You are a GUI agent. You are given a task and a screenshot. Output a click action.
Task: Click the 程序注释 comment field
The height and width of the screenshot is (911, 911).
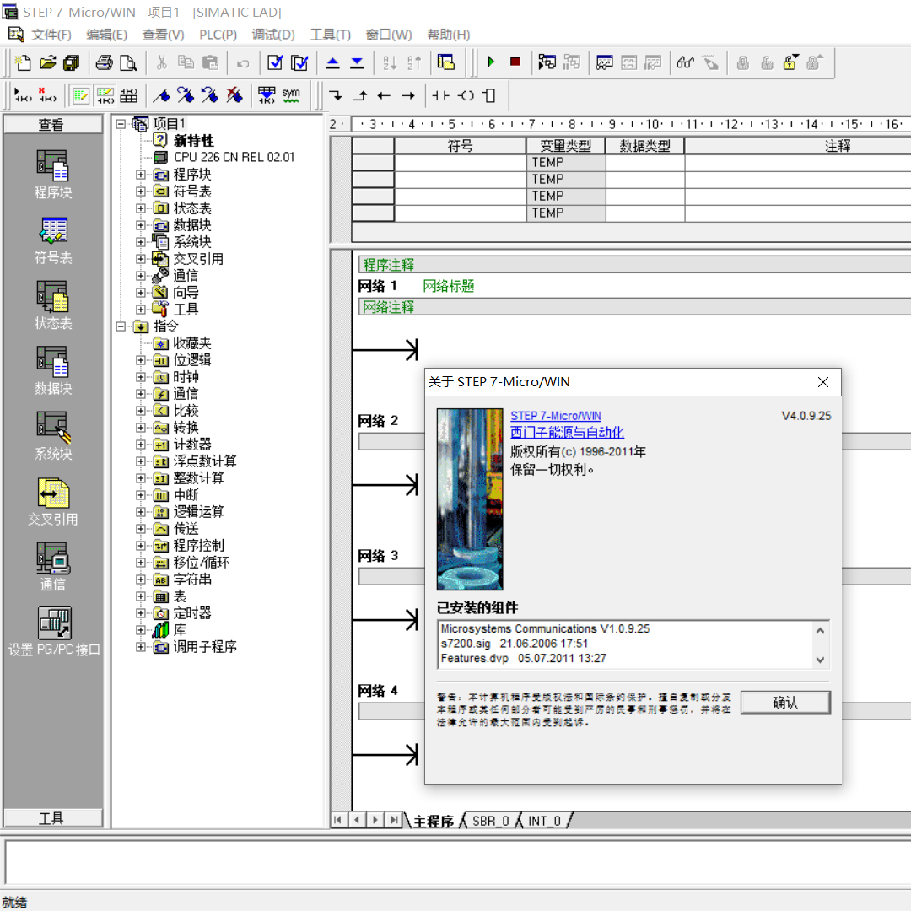[634, 265]
